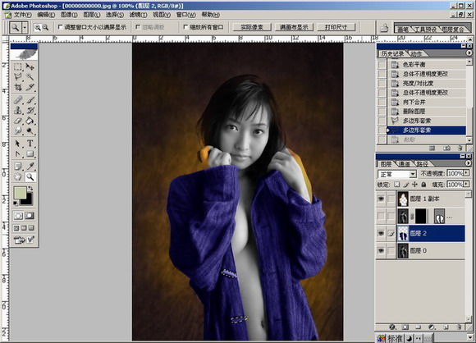The image size is (476, 343).
Task: Open the opacity 不透明度 slider arrow
Action: click(x=466, y=173)
